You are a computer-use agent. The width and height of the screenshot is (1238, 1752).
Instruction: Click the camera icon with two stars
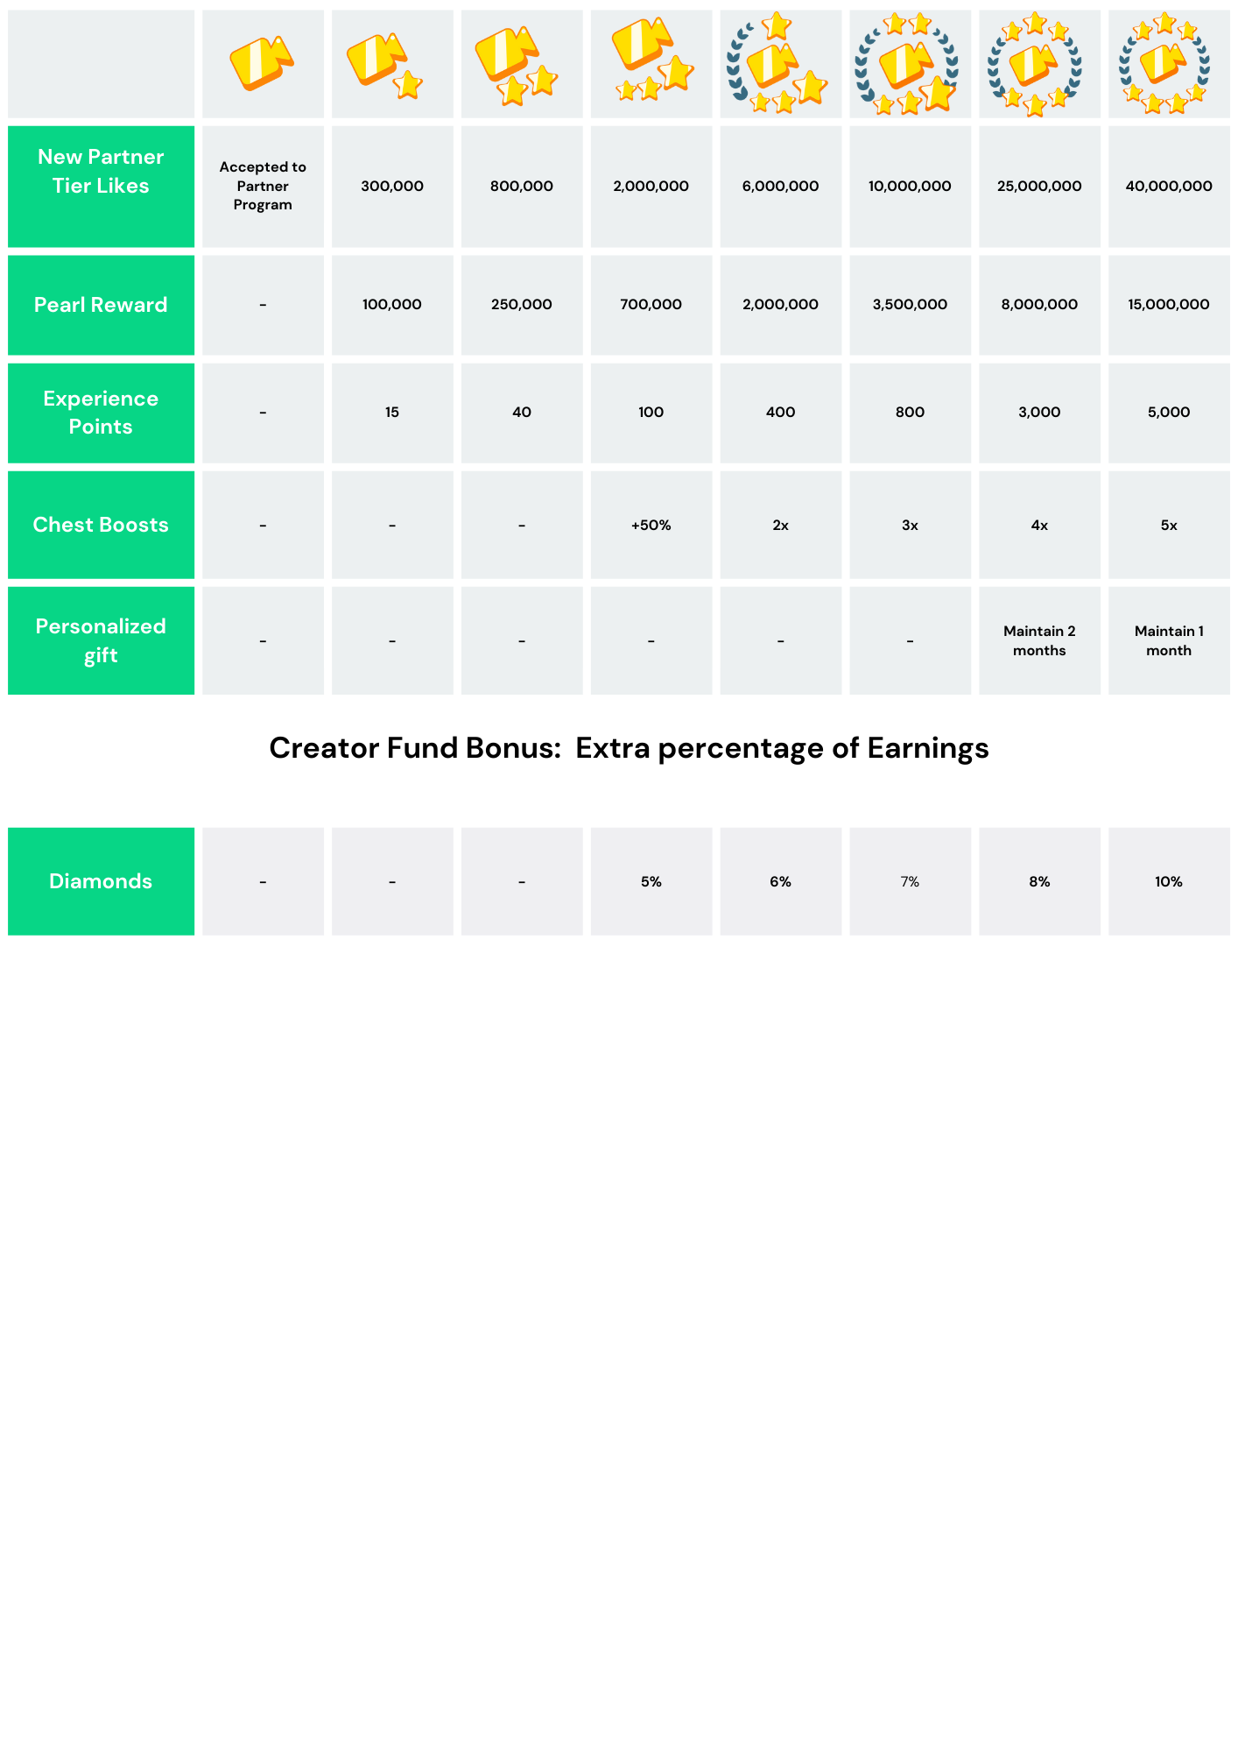(517, 66)
